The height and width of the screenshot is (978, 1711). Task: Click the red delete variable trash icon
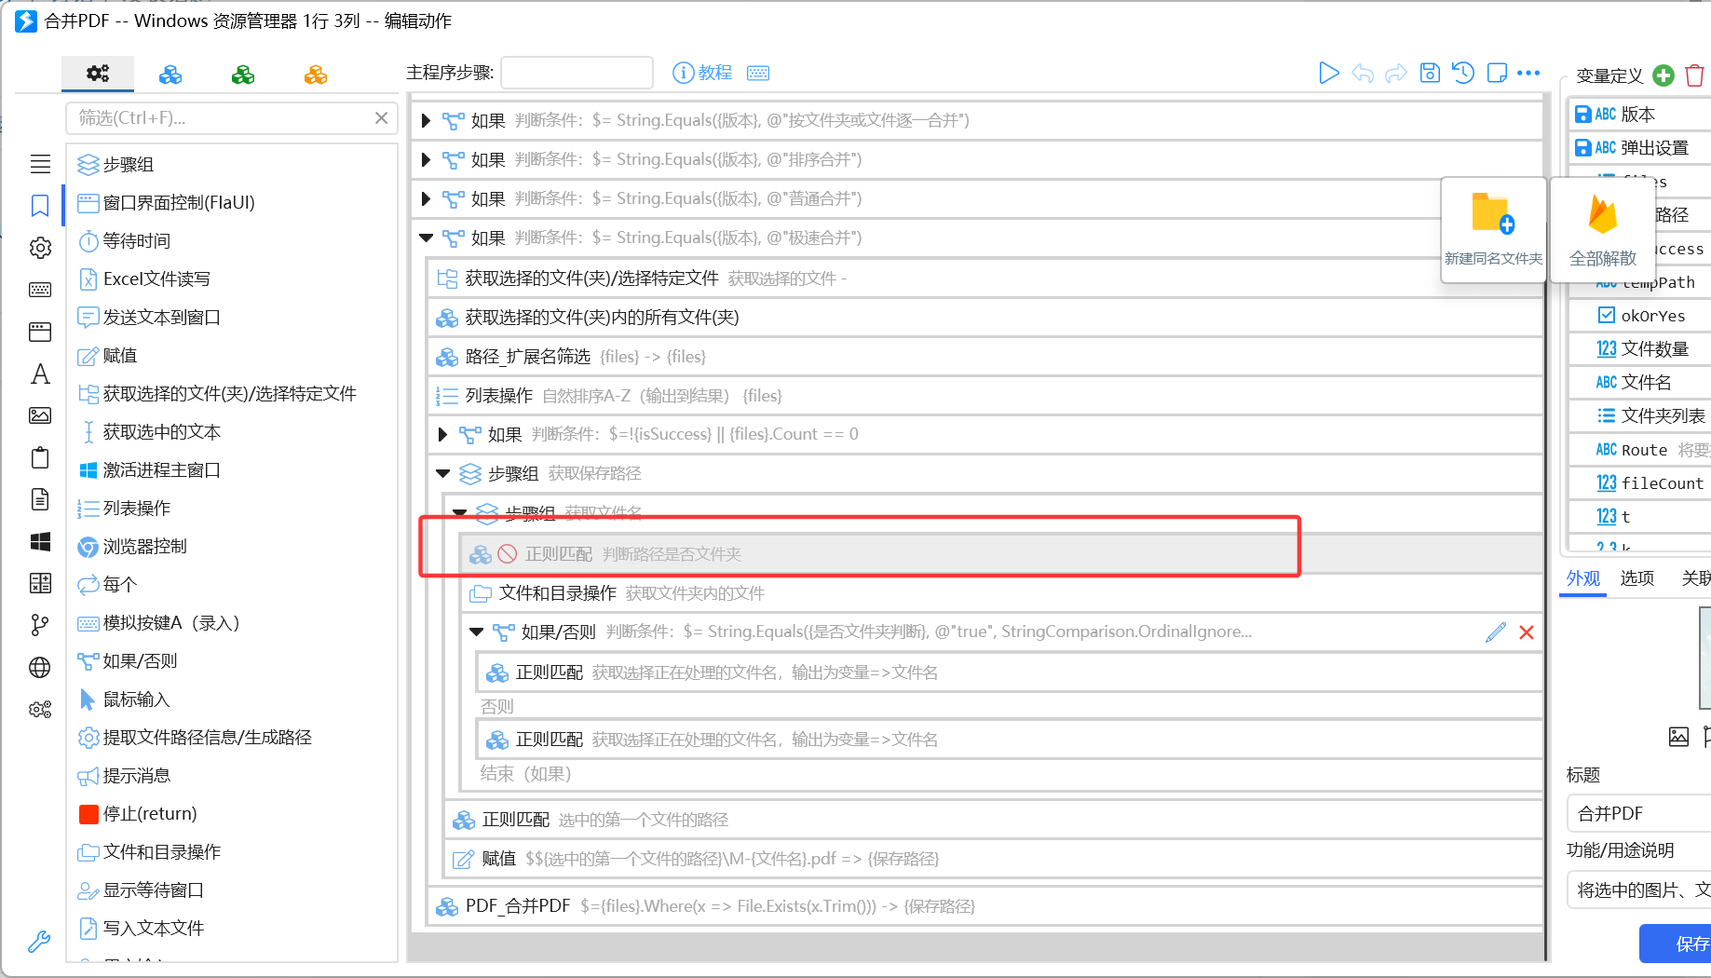[x=1695, y=75]
